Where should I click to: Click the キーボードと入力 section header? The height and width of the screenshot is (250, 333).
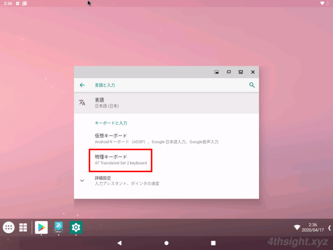111,123
